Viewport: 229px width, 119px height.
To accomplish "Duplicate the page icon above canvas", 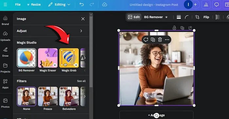I will [182, 28].
